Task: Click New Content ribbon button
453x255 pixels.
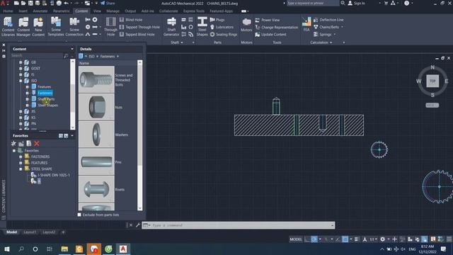Action: pos(38,27)
